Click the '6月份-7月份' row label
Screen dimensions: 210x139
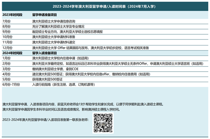pos(11,84)
